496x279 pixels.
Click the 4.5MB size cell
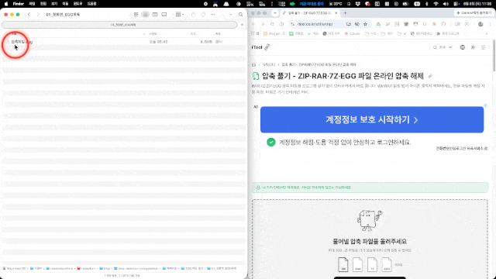(206, 42)
